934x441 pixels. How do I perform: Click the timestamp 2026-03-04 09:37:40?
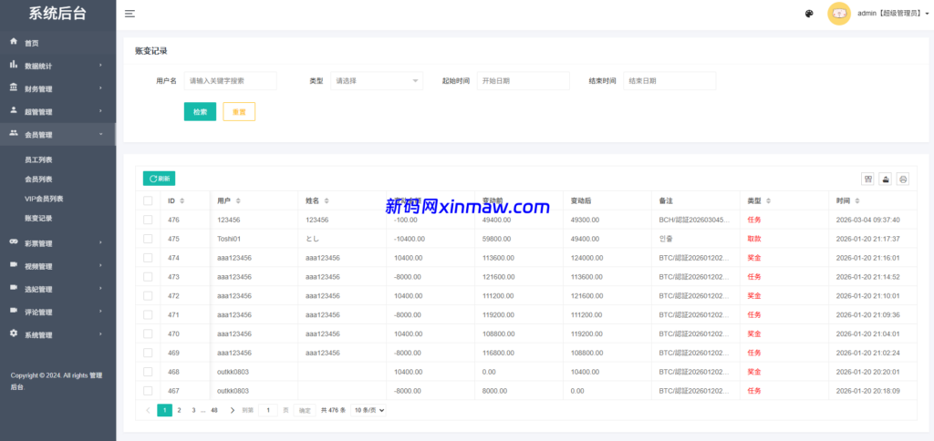pyautogui.click(x=868, y=220)
